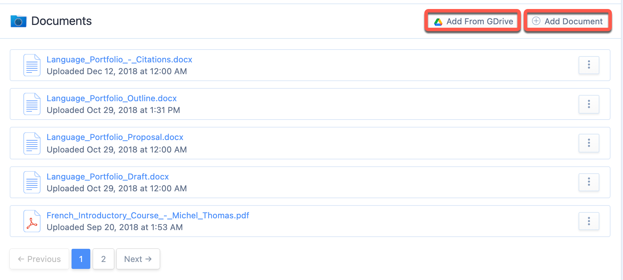Click the Documents folder icon in the header
The image size is (623, 280).
click(x=18, y=21)
